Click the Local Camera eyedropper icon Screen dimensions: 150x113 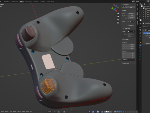pos(134,22)
